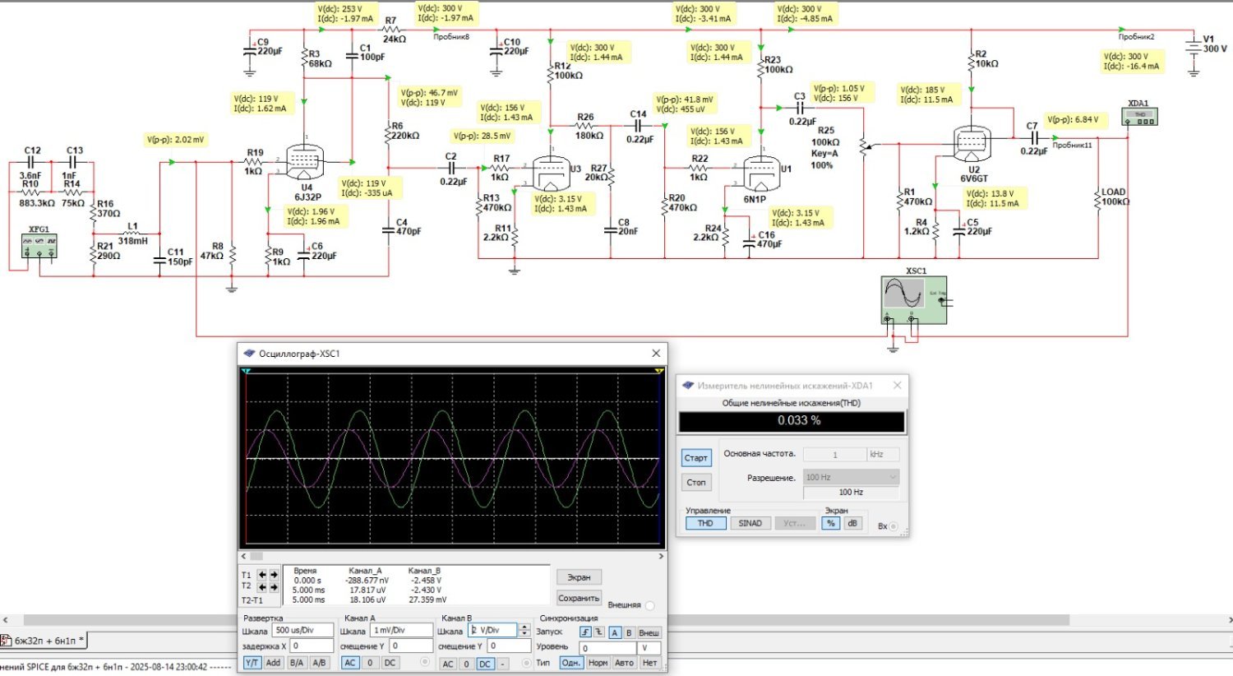Move cursor T1 left with the arrow
Viewport: 1233px width, 676px height.
point(262,575)
